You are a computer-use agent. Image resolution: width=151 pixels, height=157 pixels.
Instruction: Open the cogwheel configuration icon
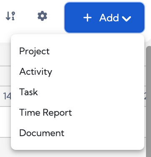42,16
